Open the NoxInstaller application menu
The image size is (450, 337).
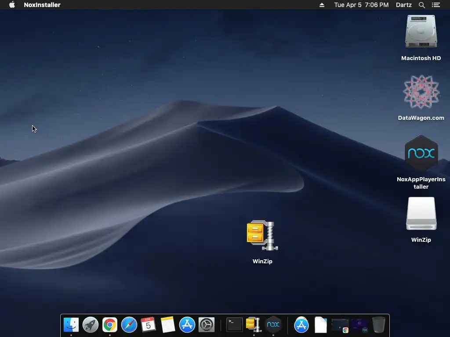coord(42,5)
